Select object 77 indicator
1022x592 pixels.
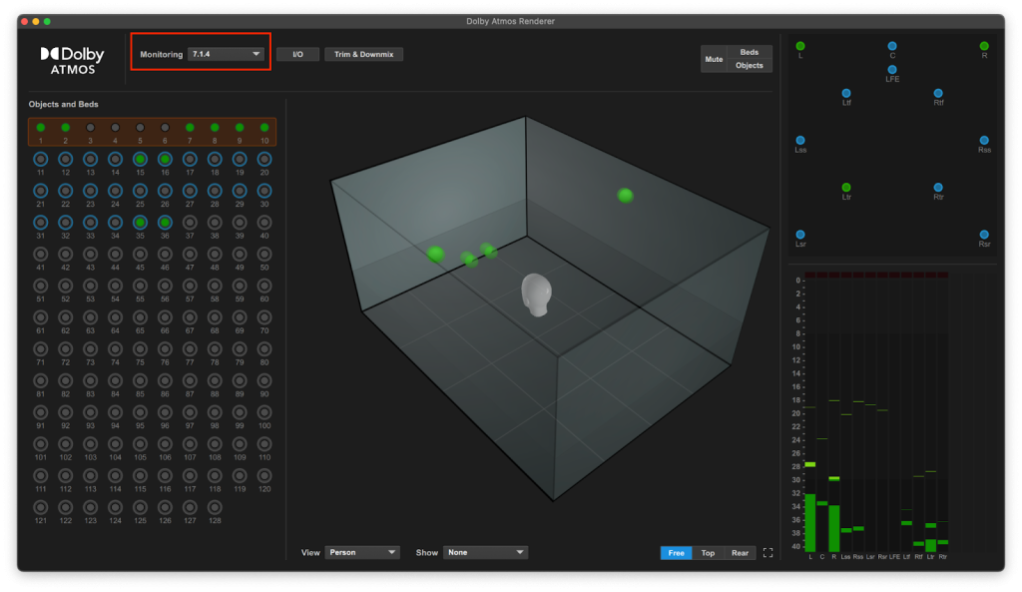[x=190, y=348]
